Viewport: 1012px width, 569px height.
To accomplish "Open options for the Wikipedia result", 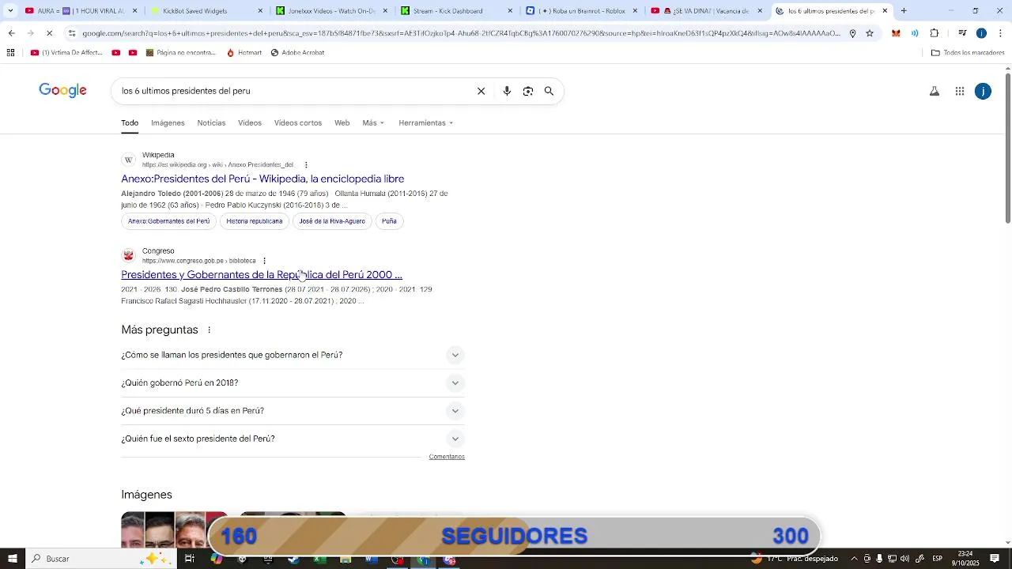I will [x=306, y=165].
